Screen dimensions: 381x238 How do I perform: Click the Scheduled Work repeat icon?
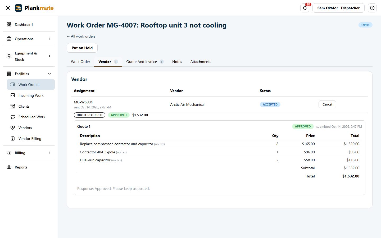click(13, 117)
